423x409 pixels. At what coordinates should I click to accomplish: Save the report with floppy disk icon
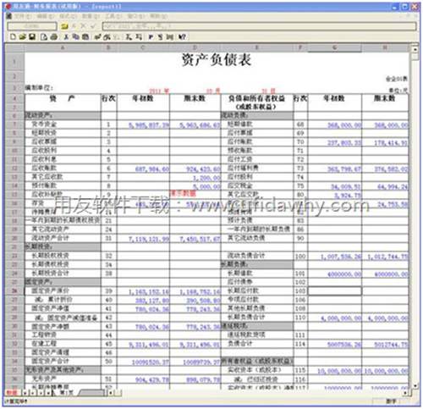[32, 37]
